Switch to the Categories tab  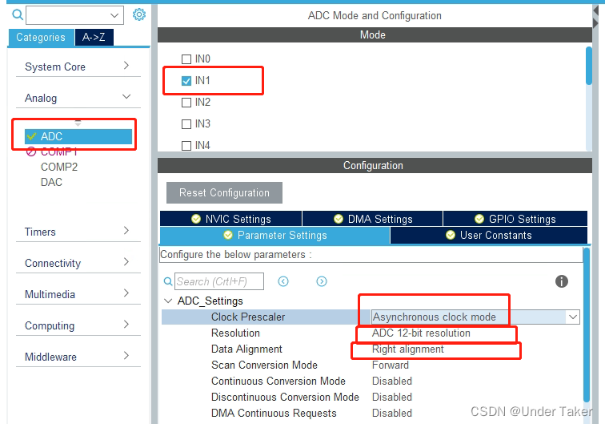(41, 38)
